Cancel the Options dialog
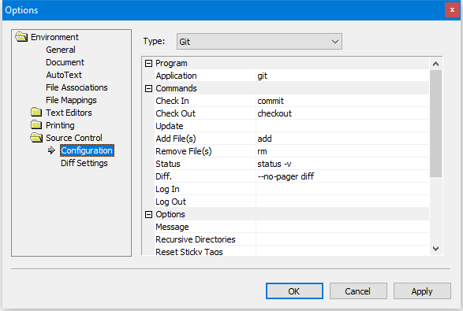Viewport: 463px width, 311px height. coord(358,291)
